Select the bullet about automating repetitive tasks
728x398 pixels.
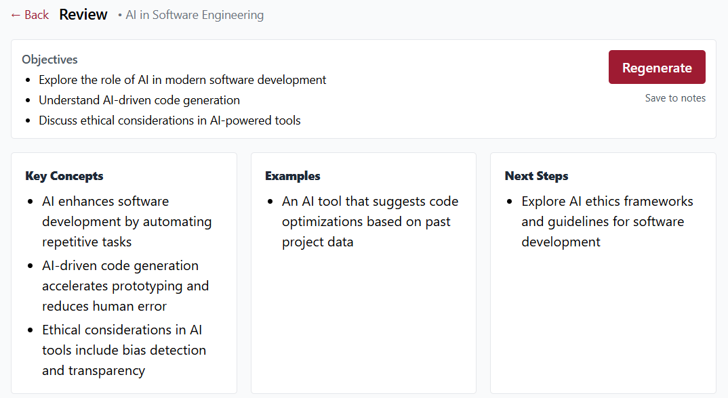[127, 221]
